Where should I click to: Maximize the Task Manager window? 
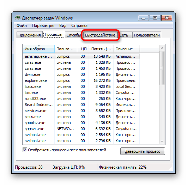coord(155,18)
